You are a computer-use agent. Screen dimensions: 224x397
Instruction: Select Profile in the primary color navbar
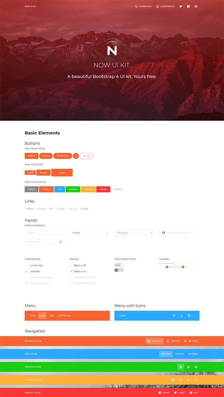173,341
